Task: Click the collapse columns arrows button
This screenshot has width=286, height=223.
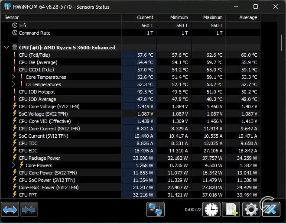Action: tap(29, 209)
